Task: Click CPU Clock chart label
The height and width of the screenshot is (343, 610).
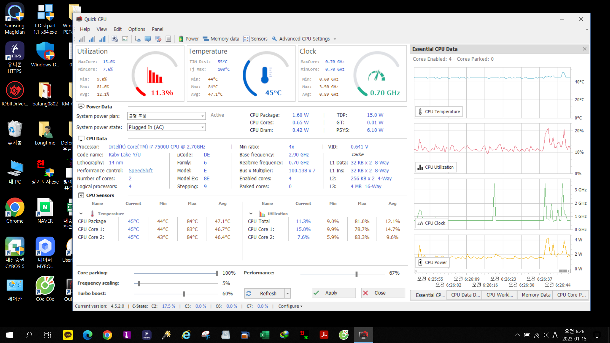Action: click(x=431, y=223)
